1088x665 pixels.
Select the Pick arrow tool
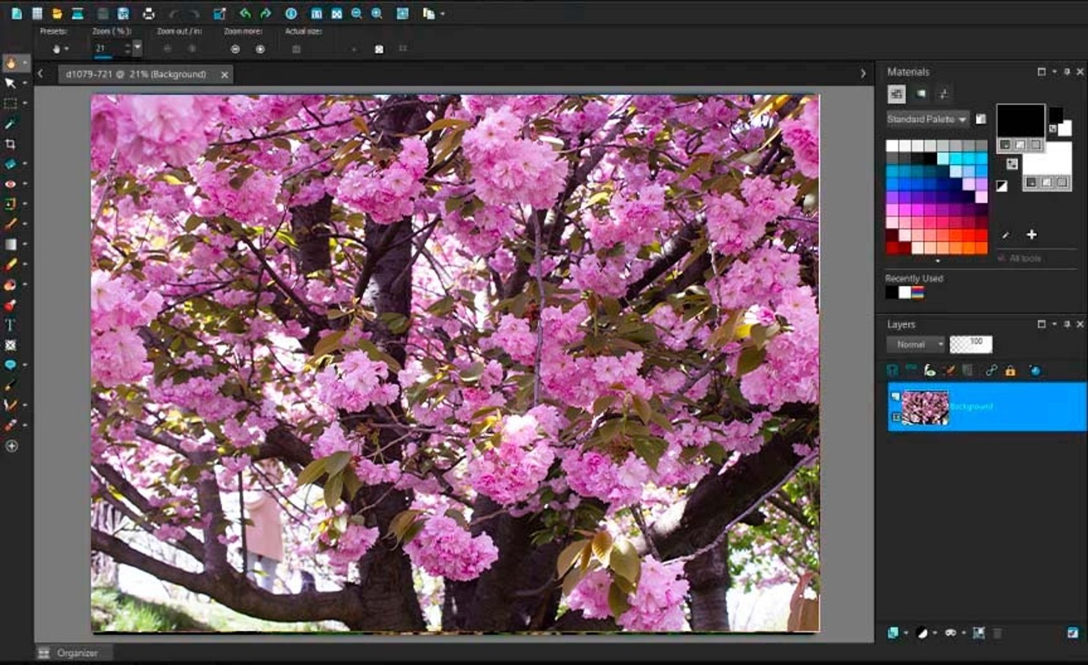pos(10,82)
